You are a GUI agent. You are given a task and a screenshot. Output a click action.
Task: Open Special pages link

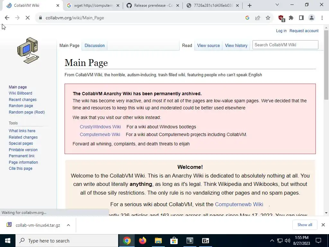pyautogui.click(x=21, y=143)
